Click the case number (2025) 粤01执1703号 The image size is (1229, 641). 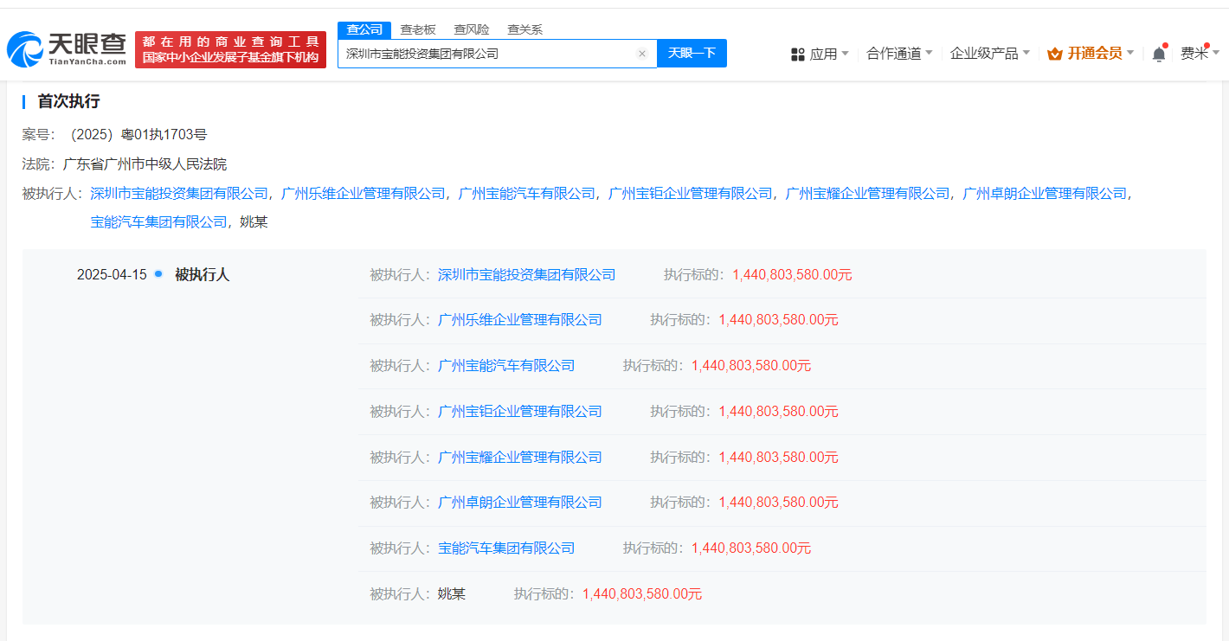tap(136, 135)
